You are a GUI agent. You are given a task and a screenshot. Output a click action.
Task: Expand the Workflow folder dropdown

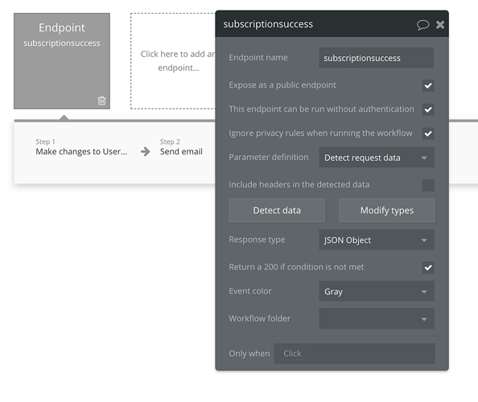[377, 318]
